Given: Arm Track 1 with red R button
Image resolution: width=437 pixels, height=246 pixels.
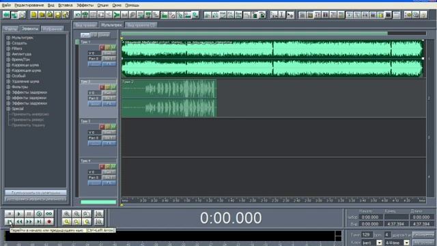Looking at the screenshot, I should click(102, 47).
